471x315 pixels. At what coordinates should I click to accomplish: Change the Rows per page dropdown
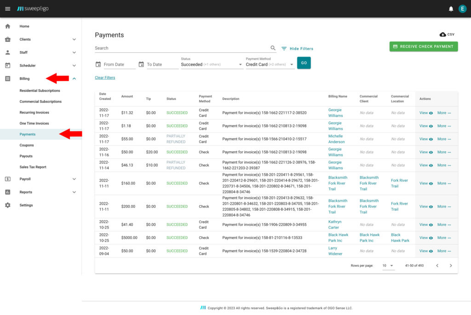coord(388,266)
